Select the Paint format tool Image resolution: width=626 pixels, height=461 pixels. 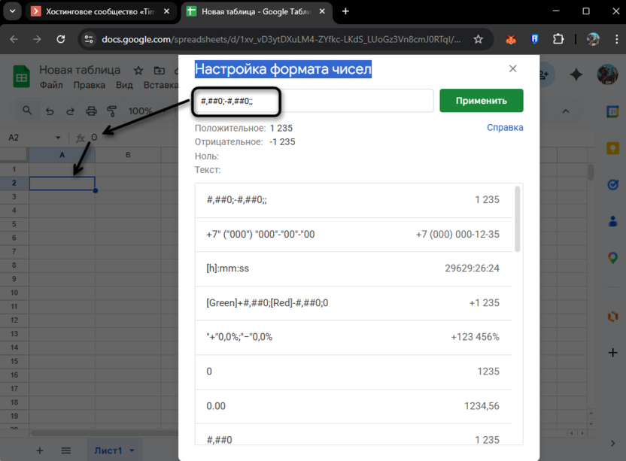[x=111, y=110]
